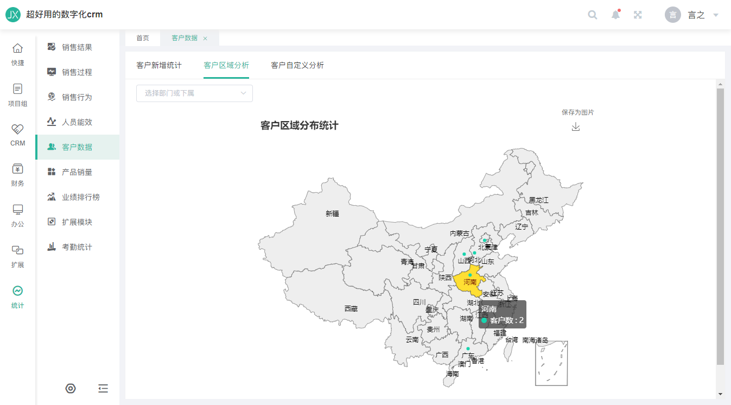This screenshot has width=731, height=405.
Task: Select 销售行为 menu item
Action: tap(77, 97)
